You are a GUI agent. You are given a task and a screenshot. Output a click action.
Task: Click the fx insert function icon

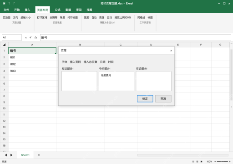pos(35,37)
